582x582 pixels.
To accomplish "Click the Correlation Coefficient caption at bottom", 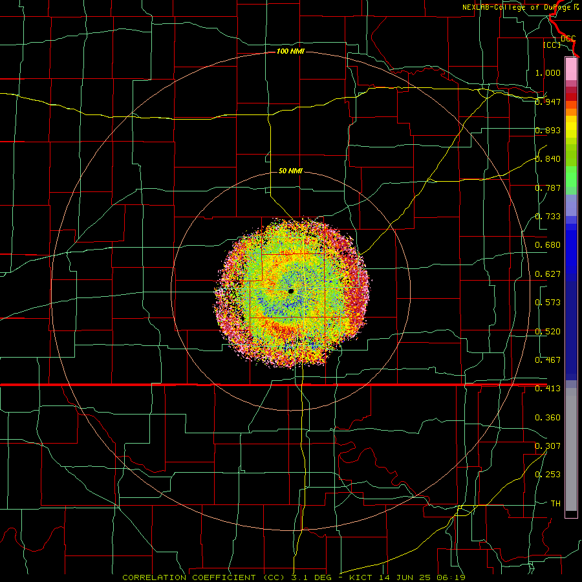I will (294, 577).
